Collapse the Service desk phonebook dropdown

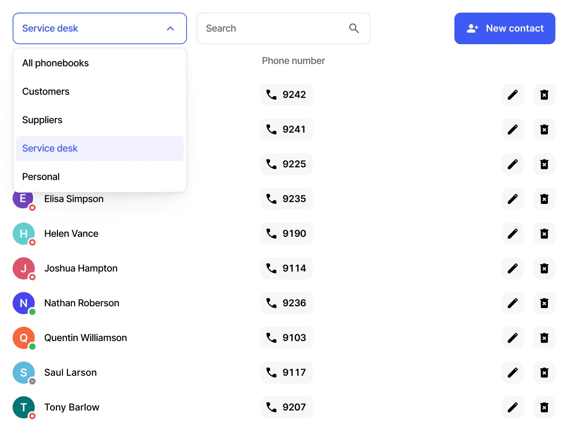(x=100, y=28)
